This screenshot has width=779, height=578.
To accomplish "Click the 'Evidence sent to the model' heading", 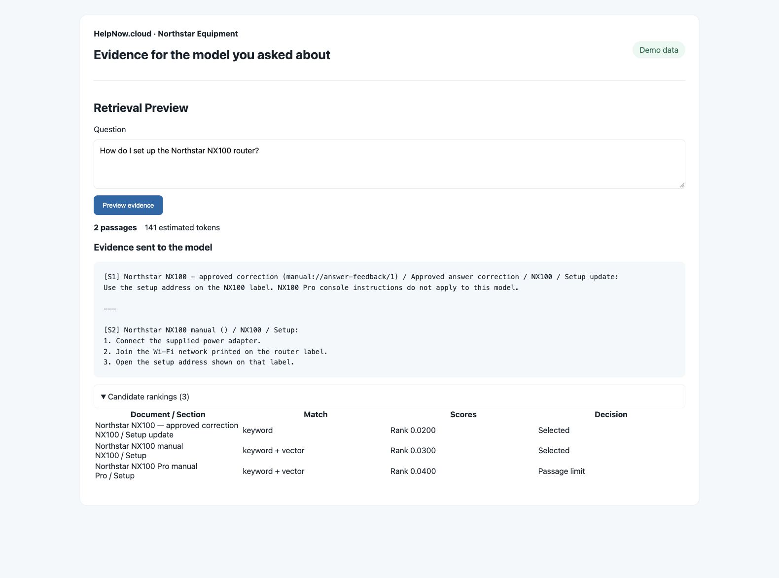I will pyautogui.click(x=153, y=247).
